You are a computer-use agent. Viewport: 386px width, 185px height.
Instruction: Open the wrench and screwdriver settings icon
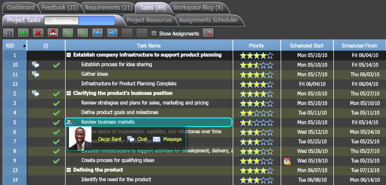(x=208, y=33)
